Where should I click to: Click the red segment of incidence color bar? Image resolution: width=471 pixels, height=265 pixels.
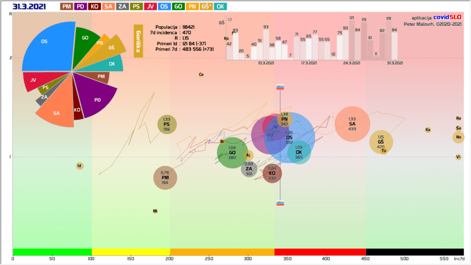tap(320, 252)
